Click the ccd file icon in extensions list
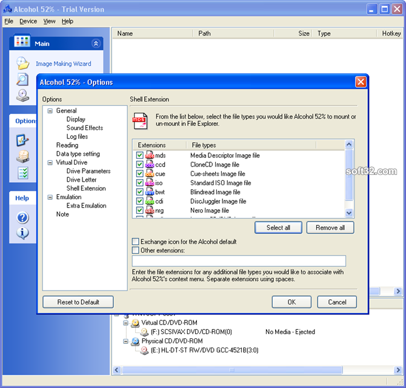 click(150, 164)
